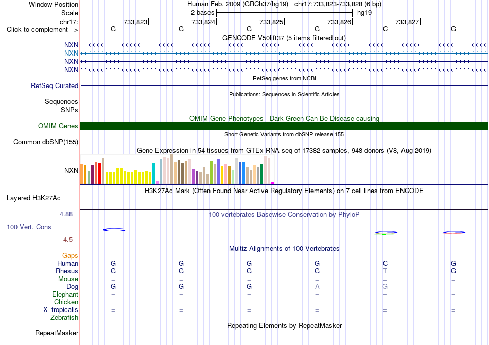The height and width of the screenshot is (345, 489).
Task: Click the 'Click to complement -->' label
Action: (x=42, y=30)
